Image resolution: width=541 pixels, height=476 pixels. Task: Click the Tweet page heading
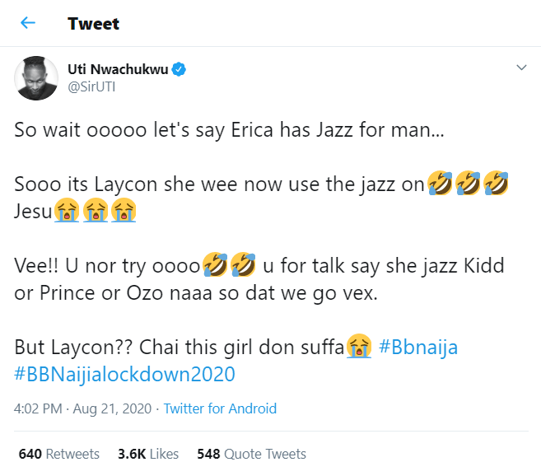93,23
